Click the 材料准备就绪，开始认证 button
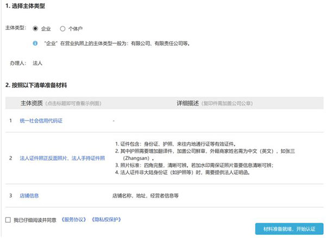This screenshot has height=238, width=326. [x=289, y=228]
